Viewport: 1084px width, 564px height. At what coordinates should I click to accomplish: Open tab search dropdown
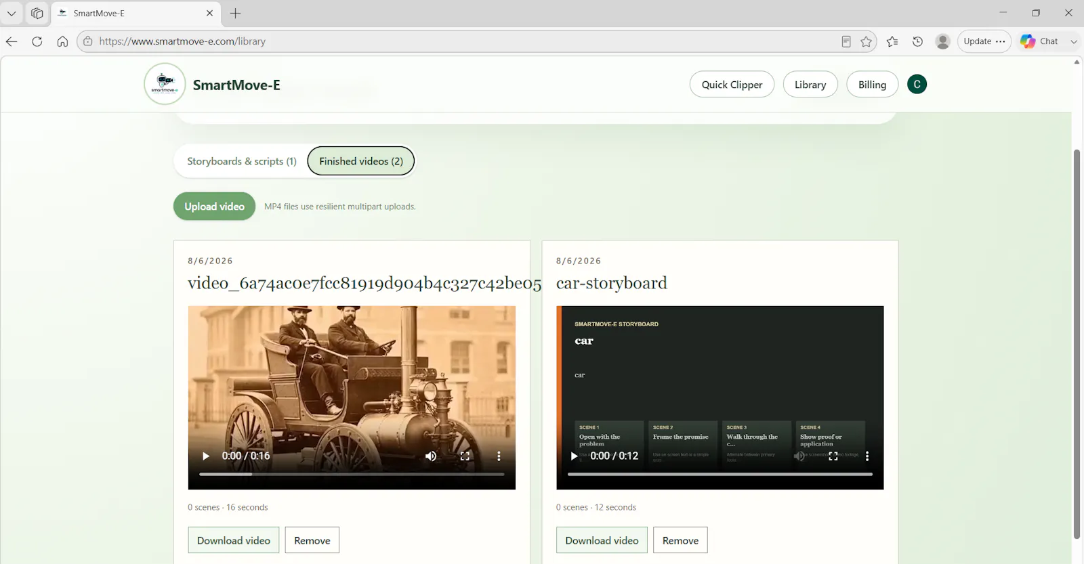click(12, 13)
